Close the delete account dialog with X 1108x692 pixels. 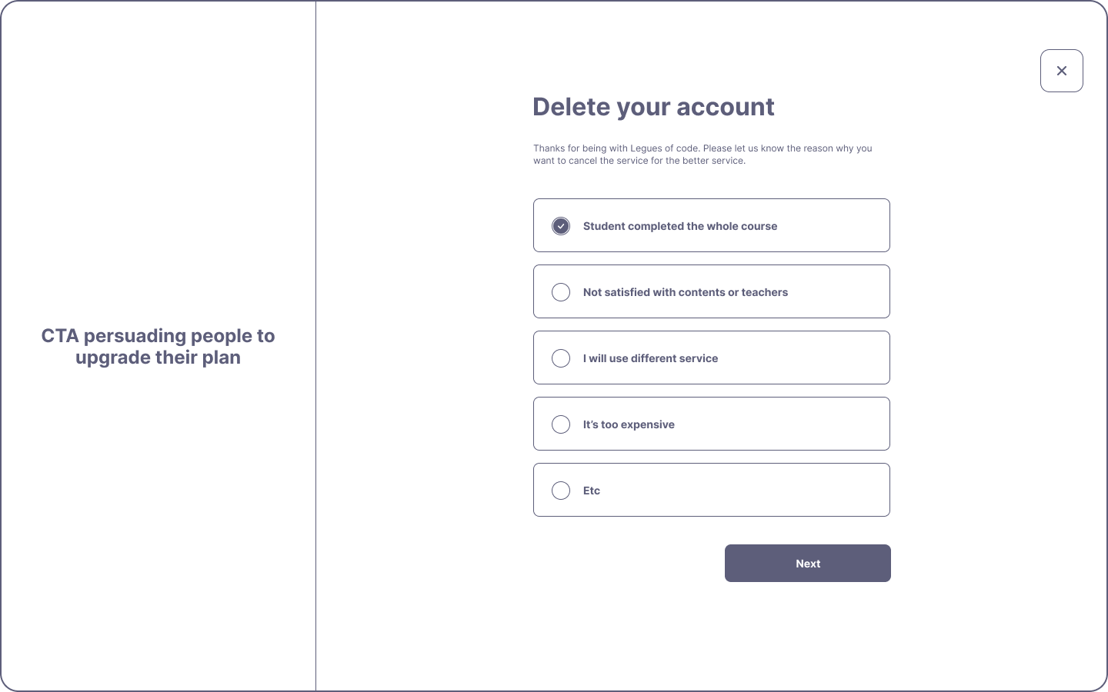pos(1061,71)
